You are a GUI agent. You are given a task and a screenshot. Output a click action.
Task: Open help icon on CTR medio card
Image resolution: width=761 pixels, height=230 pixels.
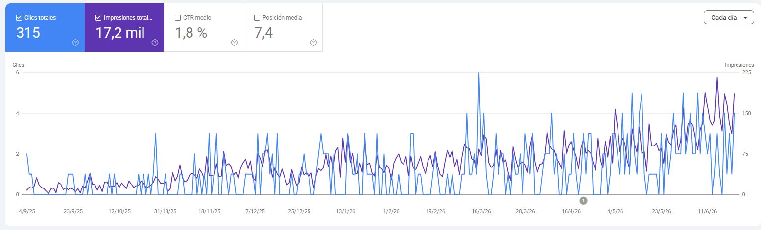coord(234,42)
